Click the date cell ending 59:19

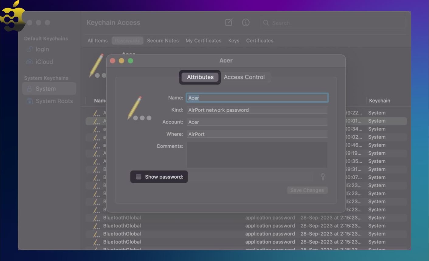click(354, 153)
